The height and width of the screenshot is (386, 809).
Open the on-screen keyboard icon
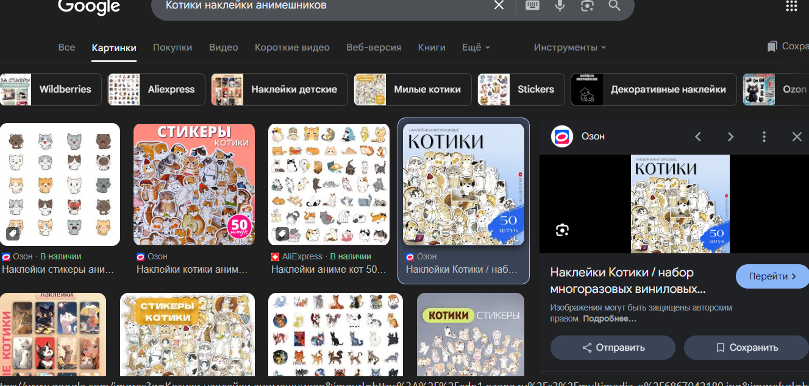coord(532,5)
